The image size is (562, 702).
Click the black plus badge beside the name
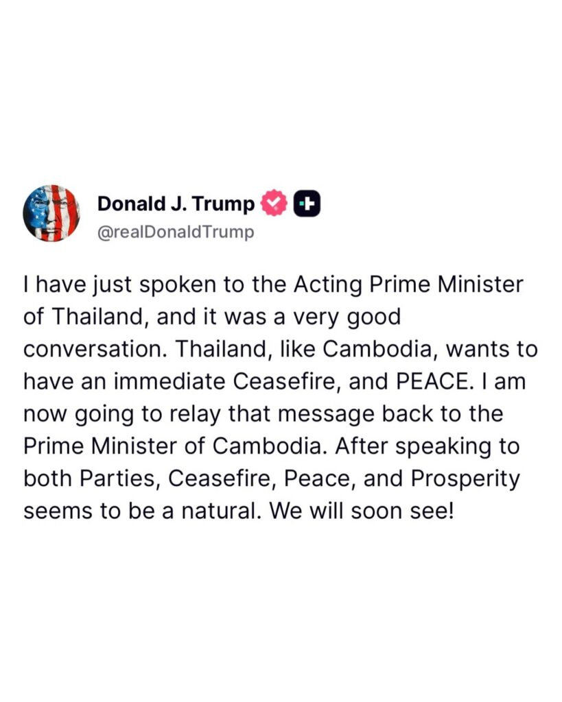click(x=307, y=203)
